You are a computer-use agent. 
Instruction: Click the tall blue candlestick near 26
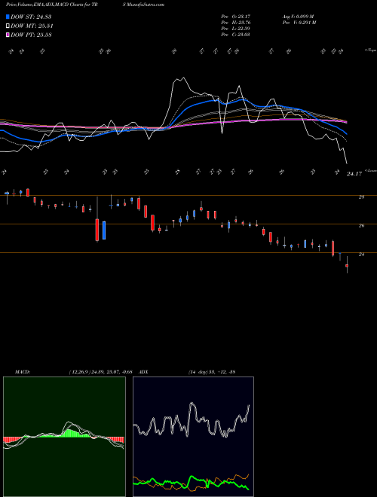pyautogui.click(x=104, y=230)
